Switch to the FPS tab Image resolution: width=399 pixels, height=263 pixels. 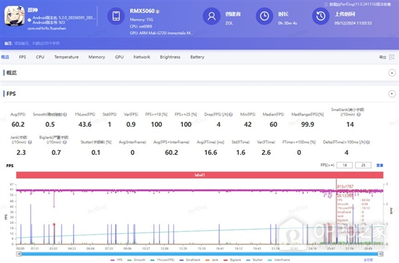click(x=23, y=57)
